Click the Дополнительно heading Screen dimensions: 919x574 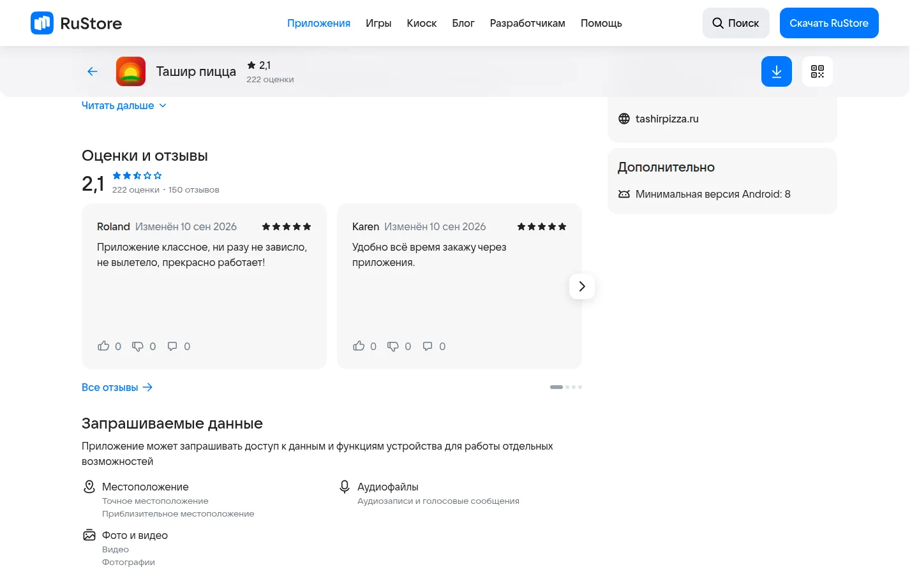point(666,167)
